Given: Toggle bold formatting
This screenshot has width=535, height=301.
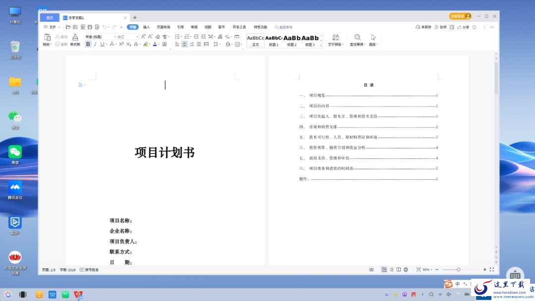Looking at the screenshot, I should pos(88,45).
